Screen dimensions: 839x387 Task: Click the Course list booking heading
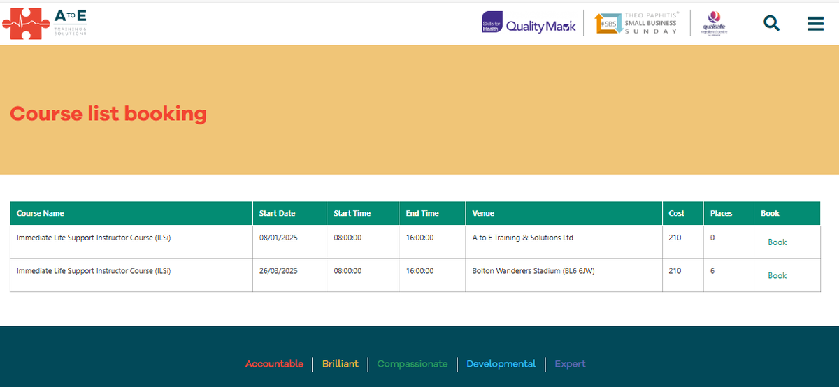tap(108, 113)
